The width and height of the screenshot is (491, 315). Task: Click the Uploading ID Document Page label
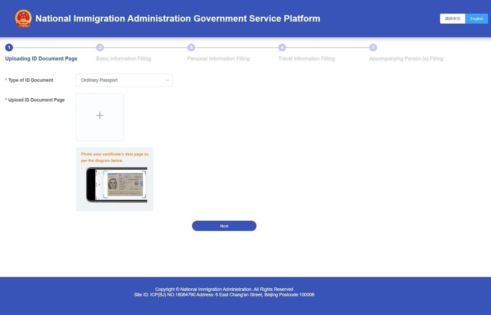point(41,58)
